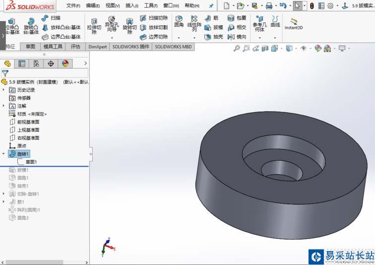Click the 圆角 fillet tool
This screenshot has width=375, height=265.
(179, 21)
